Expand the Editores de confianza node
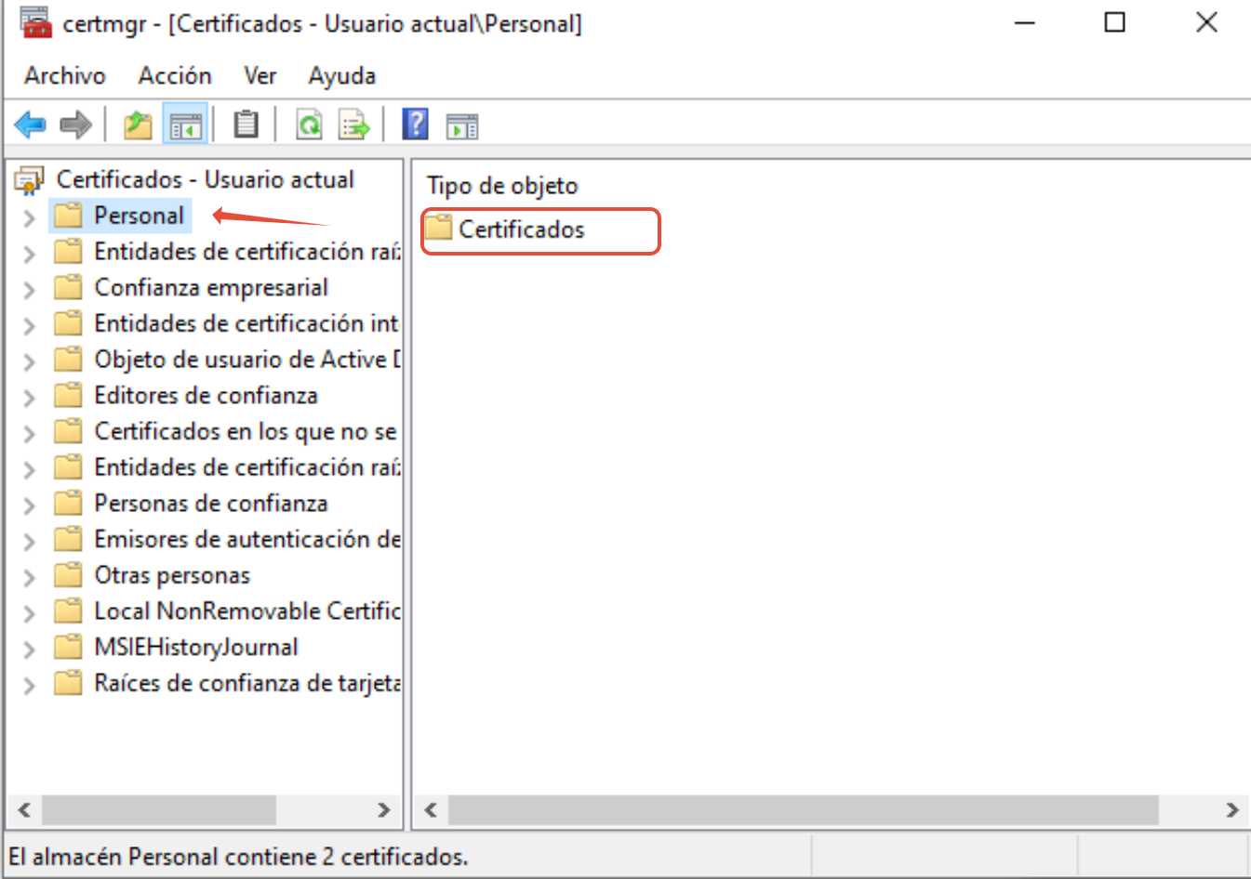The image size is (1251, 879). 29,398
